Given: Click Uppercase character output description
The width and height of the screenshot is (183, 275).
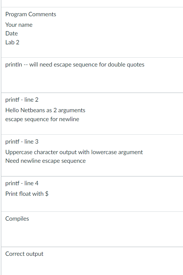Looking at the screenshot, I should click(74, 152).
